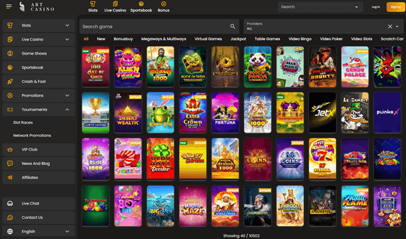Open the Plinko X game thumbnail
This screenshot has width=406, height=239.
point(387,113)
